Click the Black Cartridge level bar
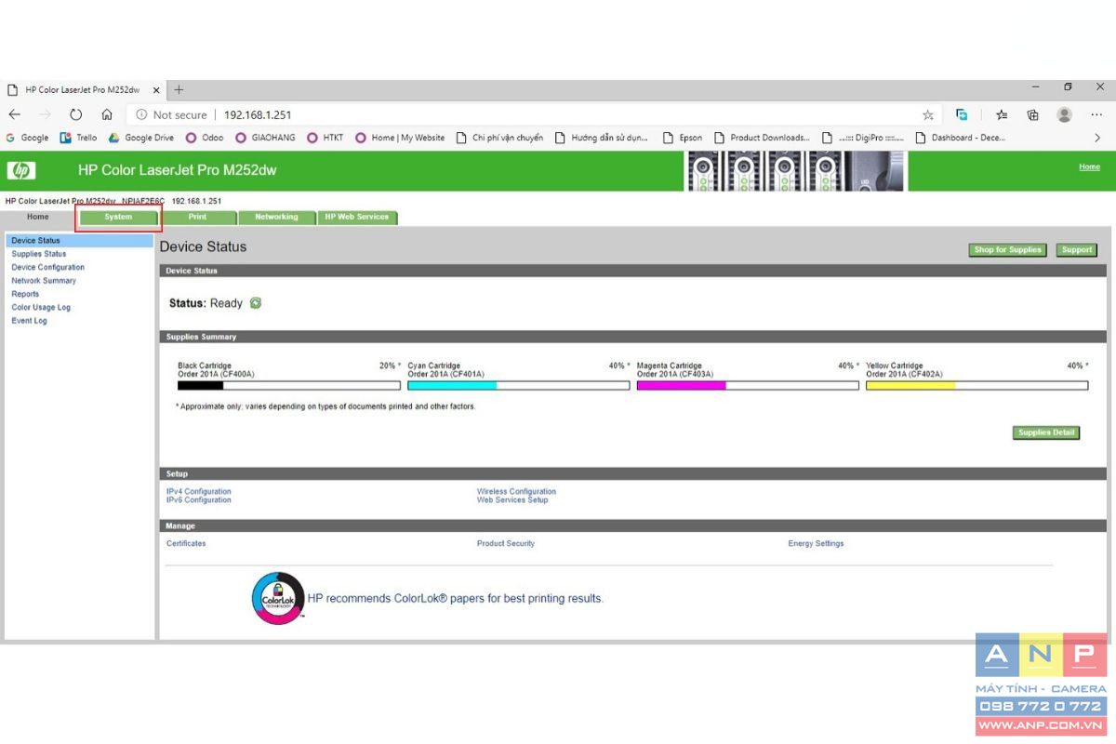Screen dimensions: 1116x744 [x=289, y=385]
